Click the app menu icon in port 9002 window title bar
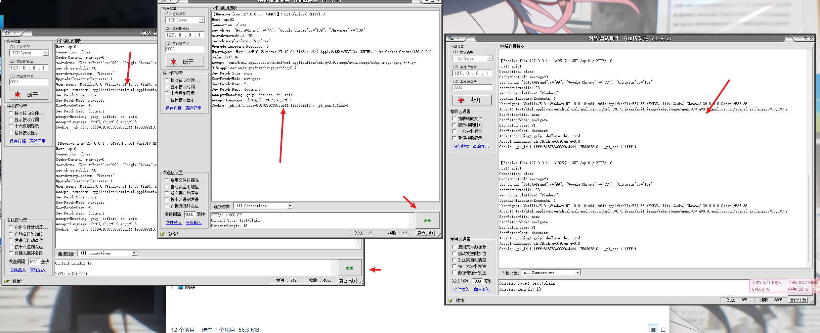This screenshot has width=820, height=333. click(451, 38)
